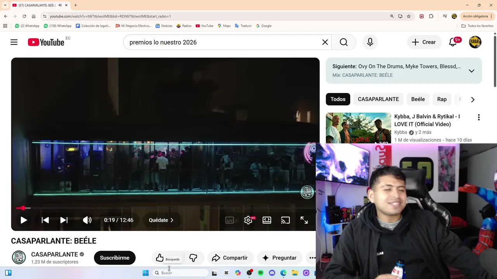Open player settings gear
The height and width of the screenshot is (279, 497).
248,220
